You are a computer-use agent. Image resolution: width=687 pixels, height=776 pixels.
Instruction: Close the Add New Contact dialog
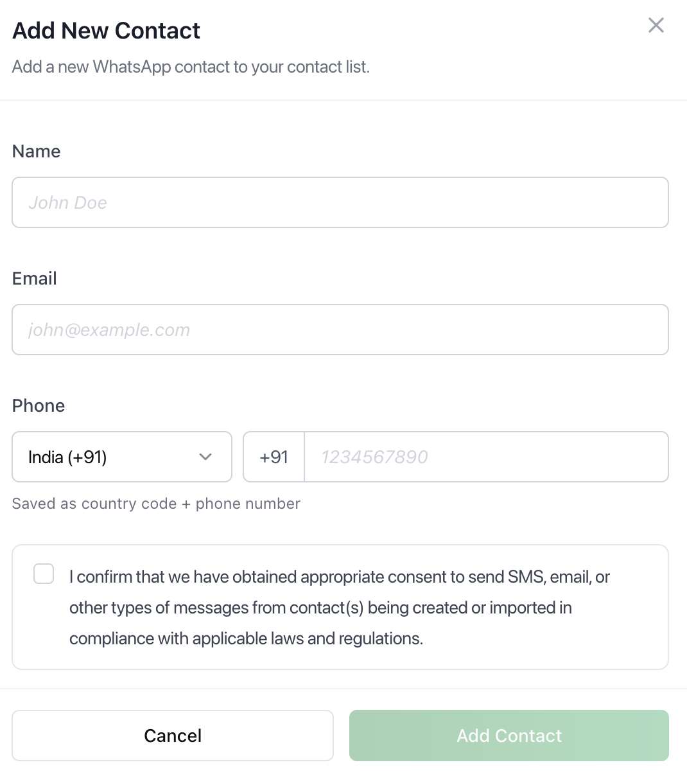[656, 25]
